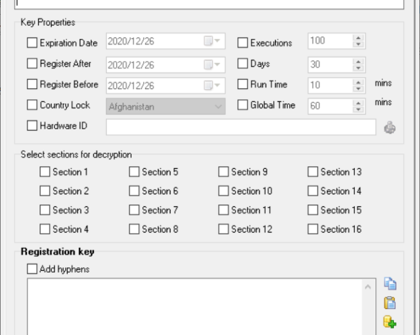The width and height of the screenshot is (420, 335).
Task: Decrease the Days value with down arrow
Action: [358, 67]
